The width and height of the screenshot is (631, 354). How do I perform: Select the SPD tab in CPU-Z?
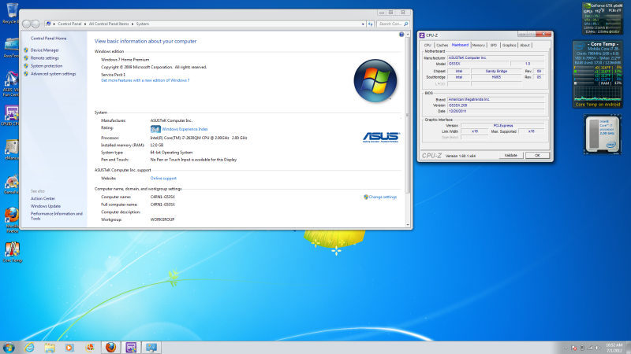494,46
